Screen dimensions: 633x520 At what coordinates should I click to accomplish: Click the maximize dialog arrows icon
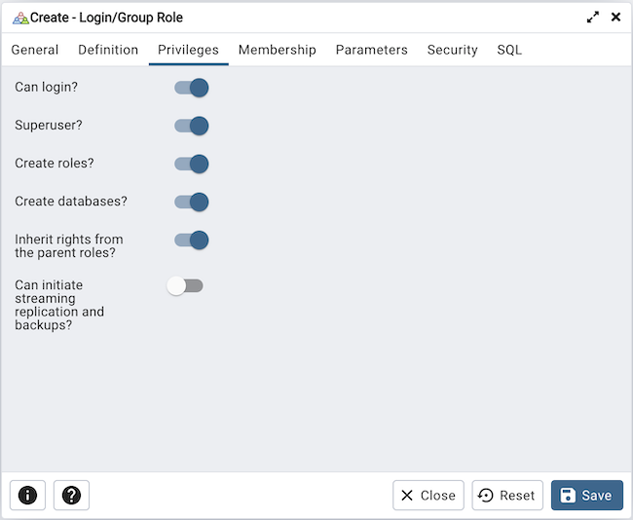coord(593,18)
